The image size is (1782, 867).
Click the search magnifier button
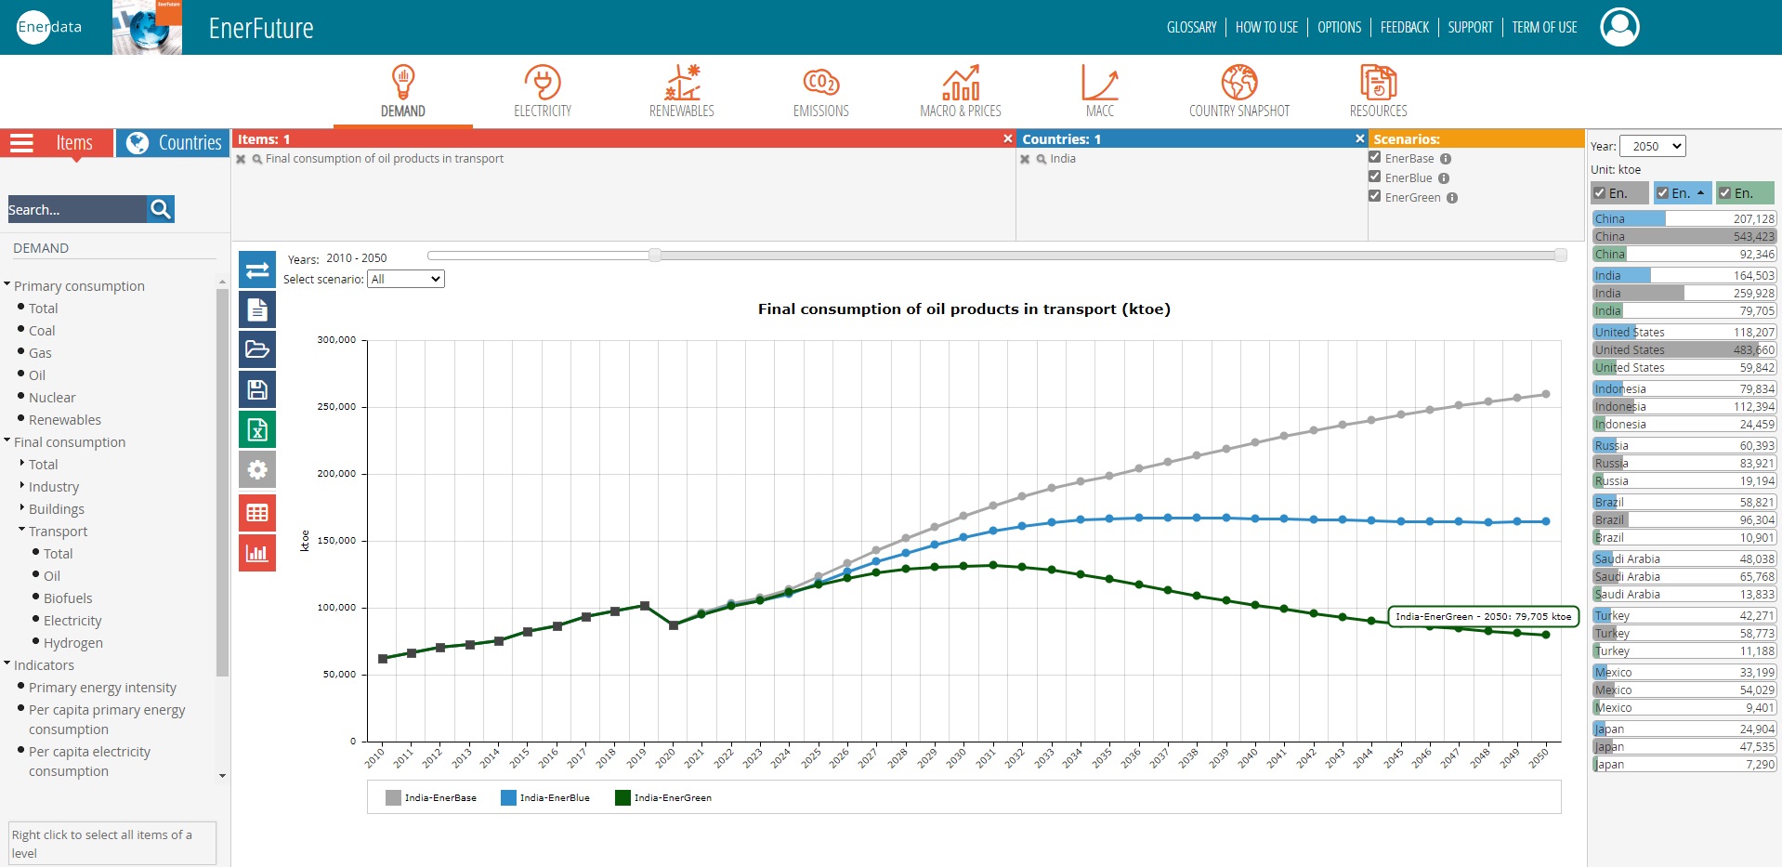[x=161, y=209]
